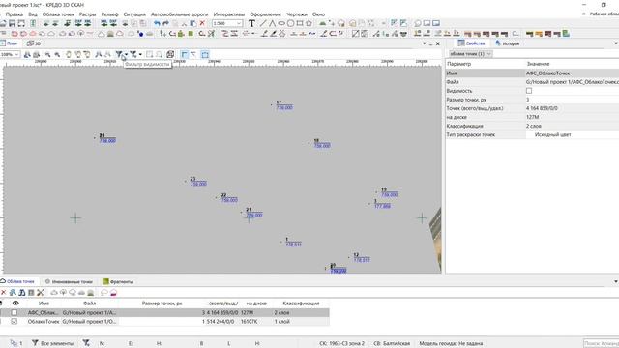Expand the Selection filter dropdown arrow
619x348 pixels.
pyautogui.click(x=140, y=54)
